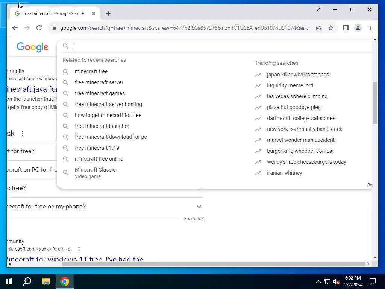Click the vertical scrollbar thumb
Viewport: 385px width, 289px height.
(x=375, y=103)
